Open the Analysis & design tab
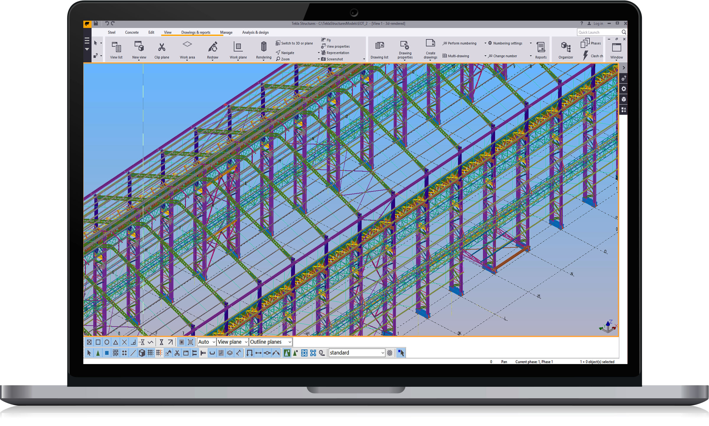Viewport: 709px width, 426px height. tap(255, 32)
